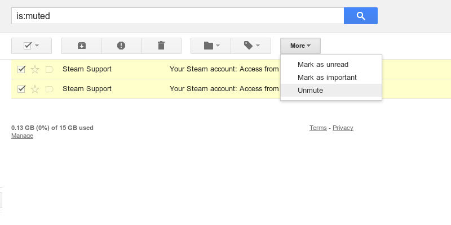Open the Terms link
451x225 pixels.
coord(318,128)
